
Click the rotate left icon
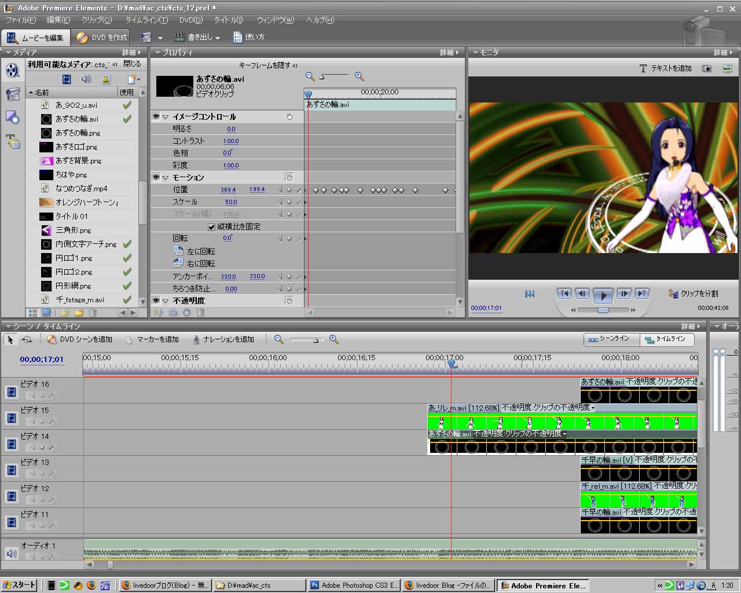(x=178, y=251)
